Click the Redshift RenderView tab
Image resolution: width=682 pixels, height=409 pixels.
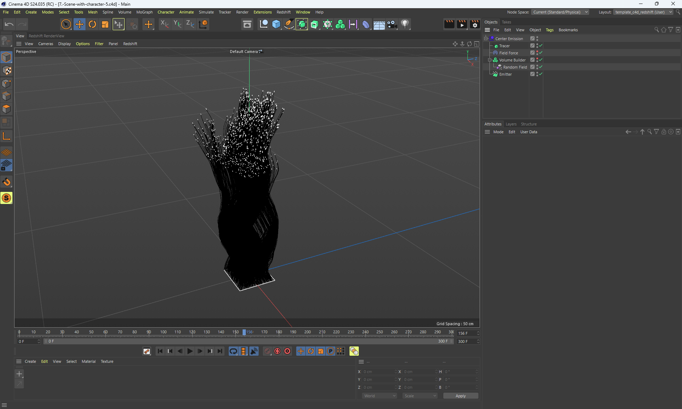pos(46,36)
